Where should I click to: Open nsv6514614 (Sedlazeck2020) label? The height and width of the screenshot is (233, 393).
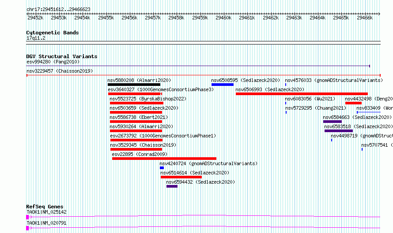(195, 173)
